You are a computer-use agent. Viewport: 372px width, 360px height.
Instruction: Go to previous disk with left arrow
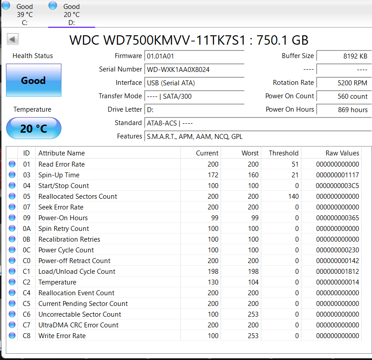coord(13,39)
